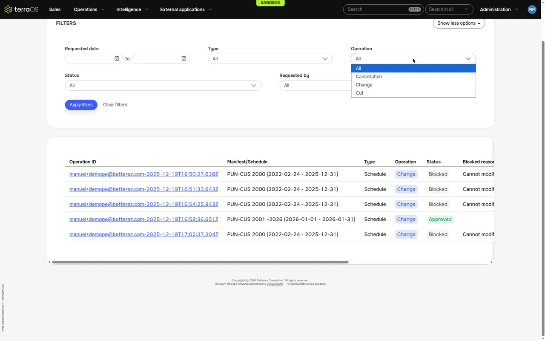Click Change badge in 17:02:37 row
The width and height of the screenshot is (545, 341).
pos(406,234)
